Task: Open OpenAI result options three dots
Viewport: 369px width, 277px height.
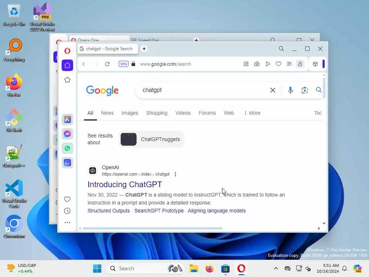Action: pos(175,174)
